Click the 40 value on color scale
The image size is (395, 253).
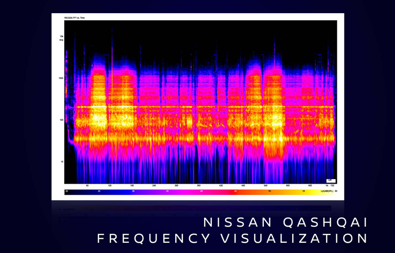point(201,191)
